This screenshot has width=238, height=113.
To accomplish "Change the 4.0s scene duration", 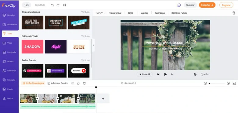I will (204, 74).
